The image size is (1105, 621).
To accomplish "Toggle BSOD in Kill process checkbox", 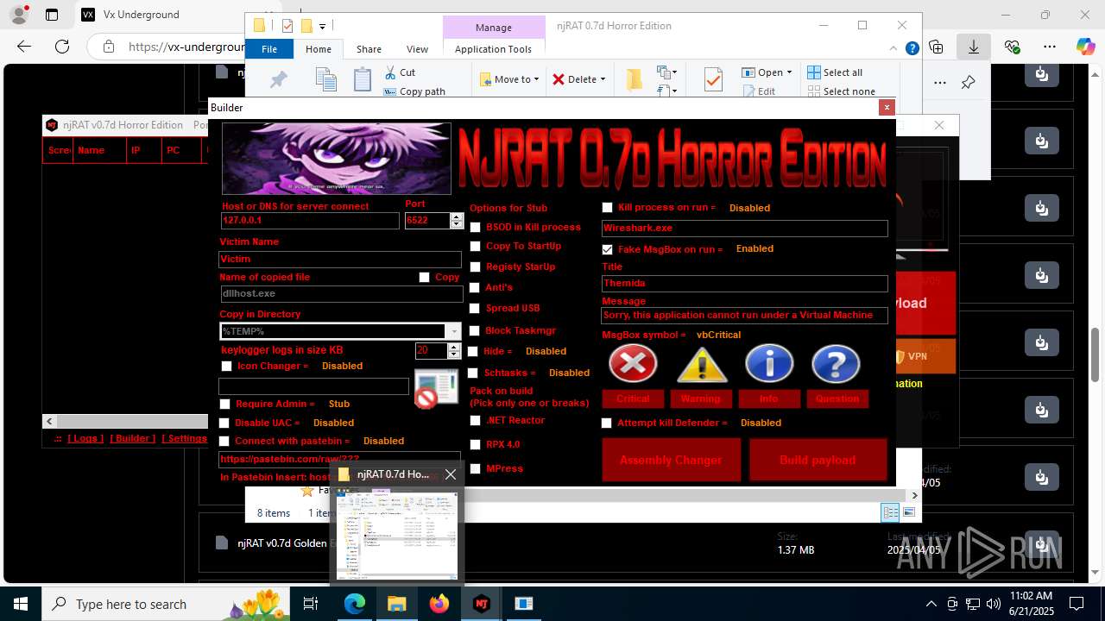I will click(x=475, y=227).
